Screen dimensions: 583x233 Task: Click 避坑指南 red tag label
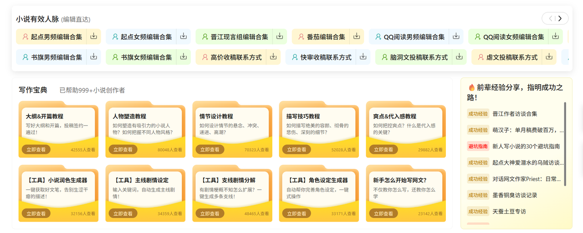[x=478, y=147]
